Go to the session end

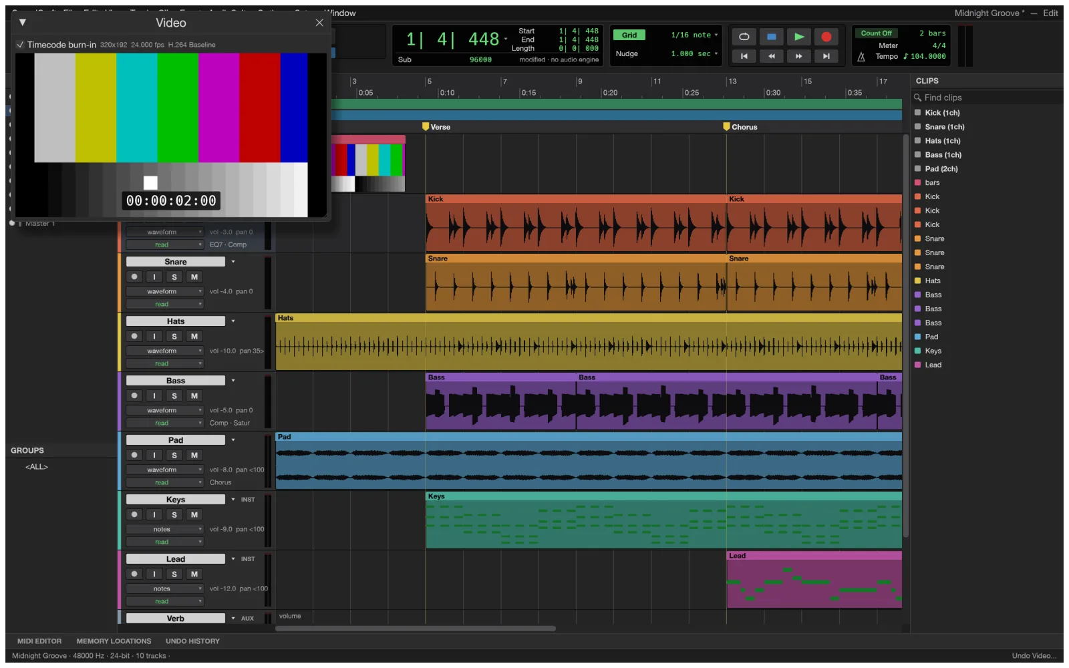(826, 56)
